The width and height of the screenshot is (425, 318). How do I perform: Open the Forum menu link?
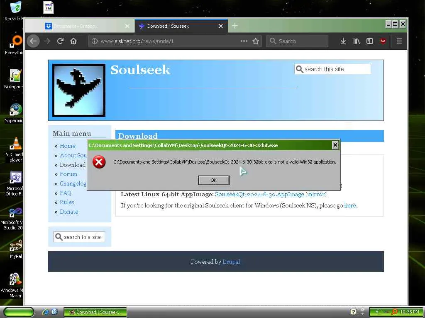(x=68, y=174)
